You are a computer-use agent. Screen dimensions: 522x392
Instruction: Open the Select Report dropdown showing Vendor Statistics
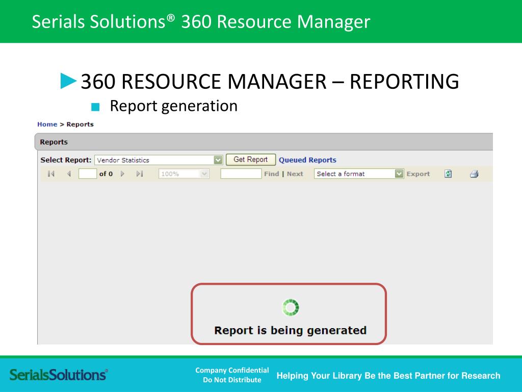159,160
